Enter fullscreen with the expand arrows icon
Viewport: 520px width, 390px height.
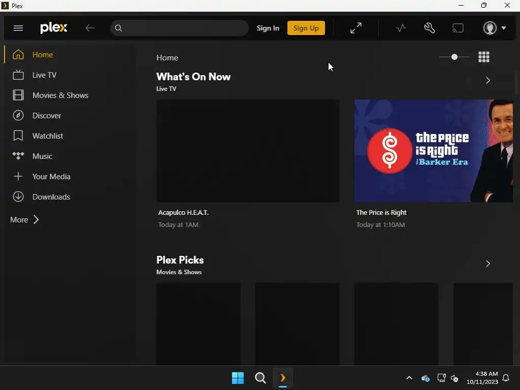356,28
